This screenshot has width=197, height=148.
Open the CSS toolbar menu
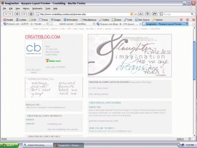(33, 20)
